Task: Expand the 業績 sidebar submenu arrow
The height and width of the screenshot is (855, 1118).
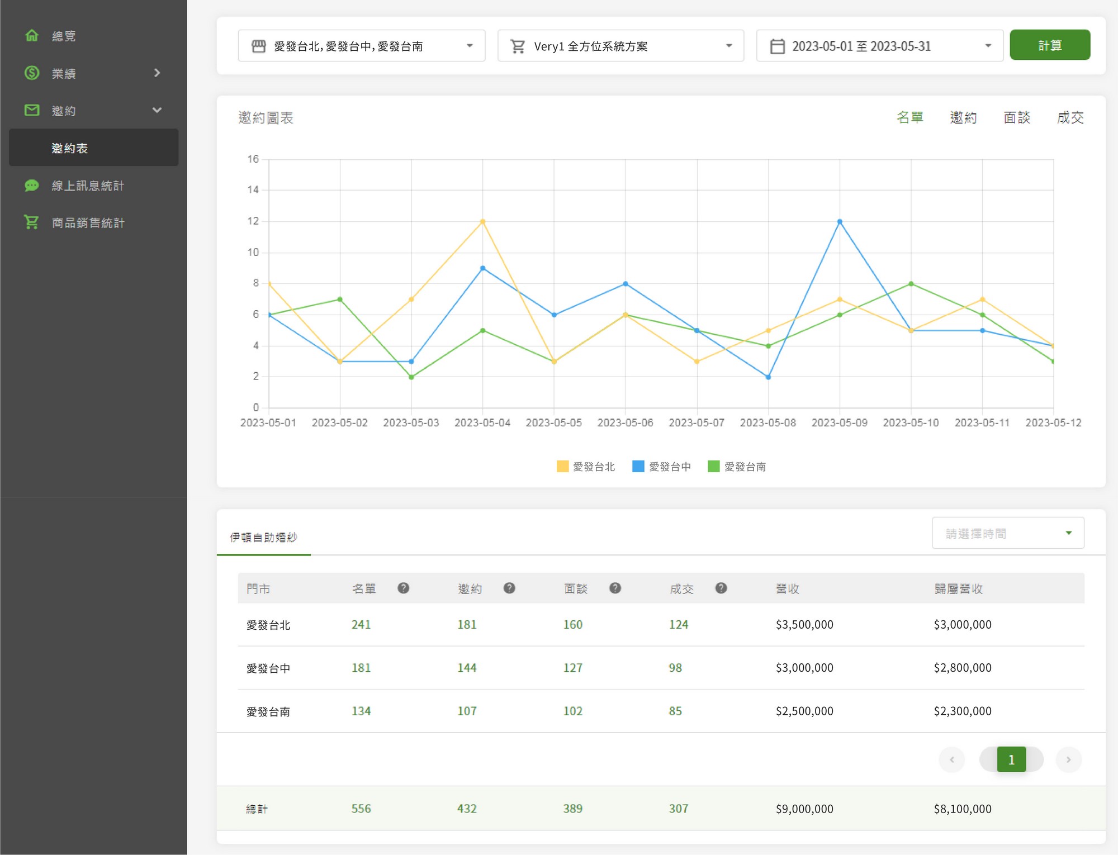Action: tap(157, 73)
